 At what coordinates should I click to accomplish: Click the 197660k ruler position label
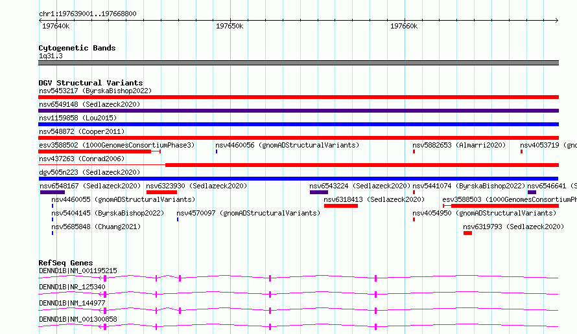tap(404, 26)
